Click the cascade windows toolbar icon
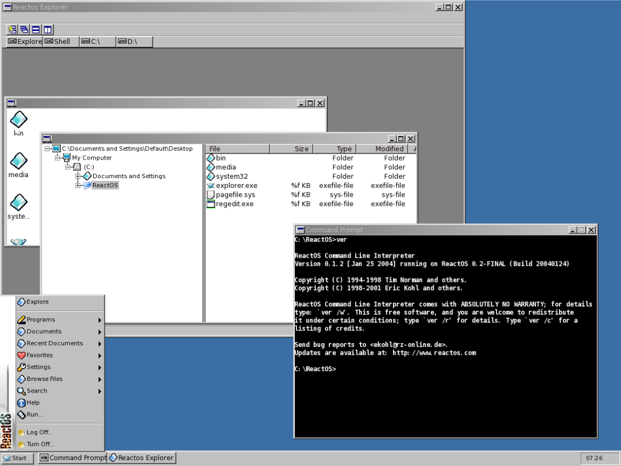The height and width of the screenshot is (466, 621). point(24,30)
